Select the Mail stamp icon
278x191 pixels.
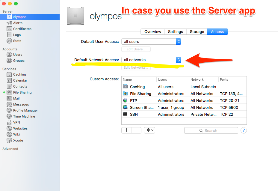click(9, 98)
